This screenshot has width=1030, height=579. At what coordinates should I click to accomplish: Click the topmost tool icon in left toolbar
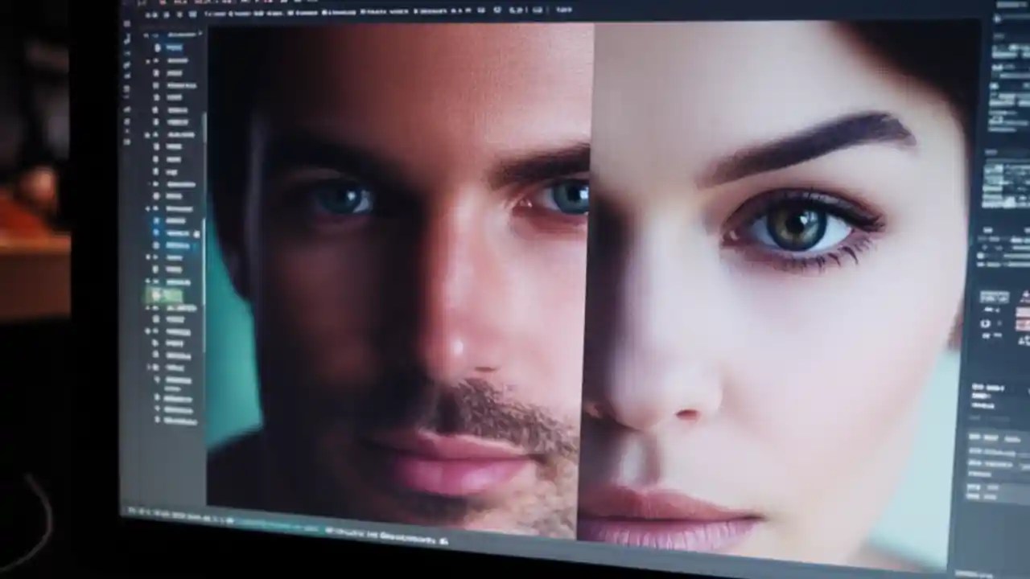(x=129, y=24)
